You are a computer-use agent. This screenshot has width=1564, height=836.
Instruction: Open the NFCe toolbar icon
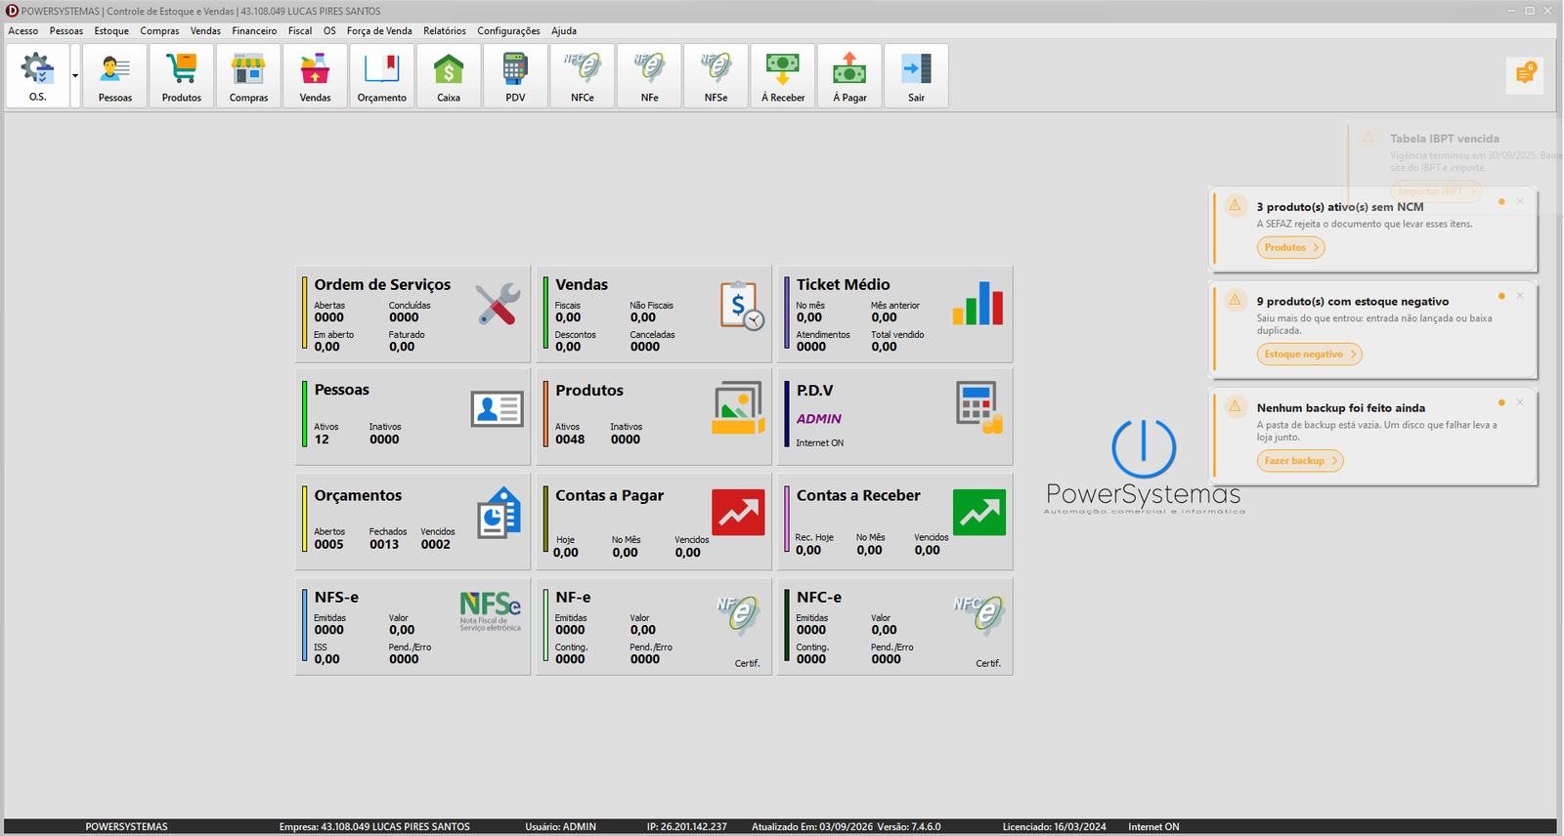pos(583,75)
